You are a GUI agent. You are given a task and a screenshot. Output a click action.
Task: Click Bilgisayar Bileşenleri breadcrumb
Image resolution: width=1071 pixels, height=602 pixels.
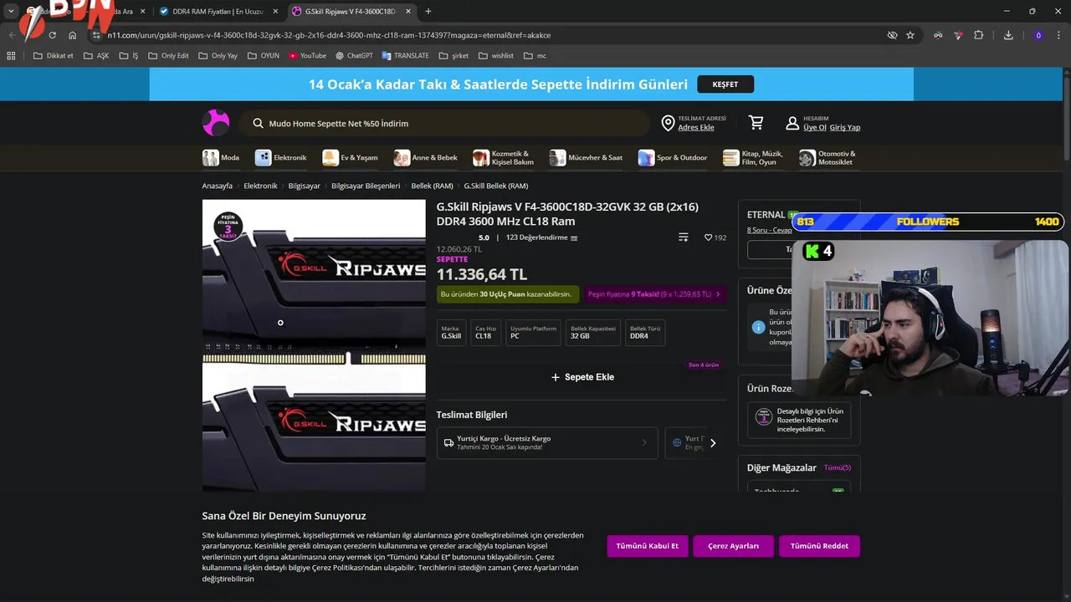366,186
